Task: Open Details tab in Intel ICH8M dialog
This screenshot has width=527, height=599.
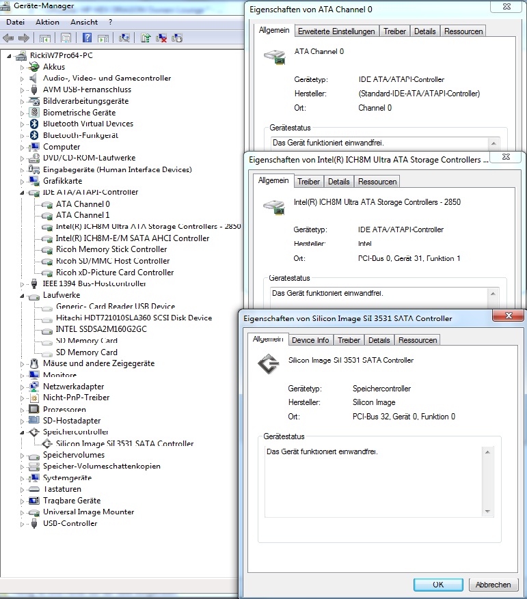Action: (x=339, y=182)
